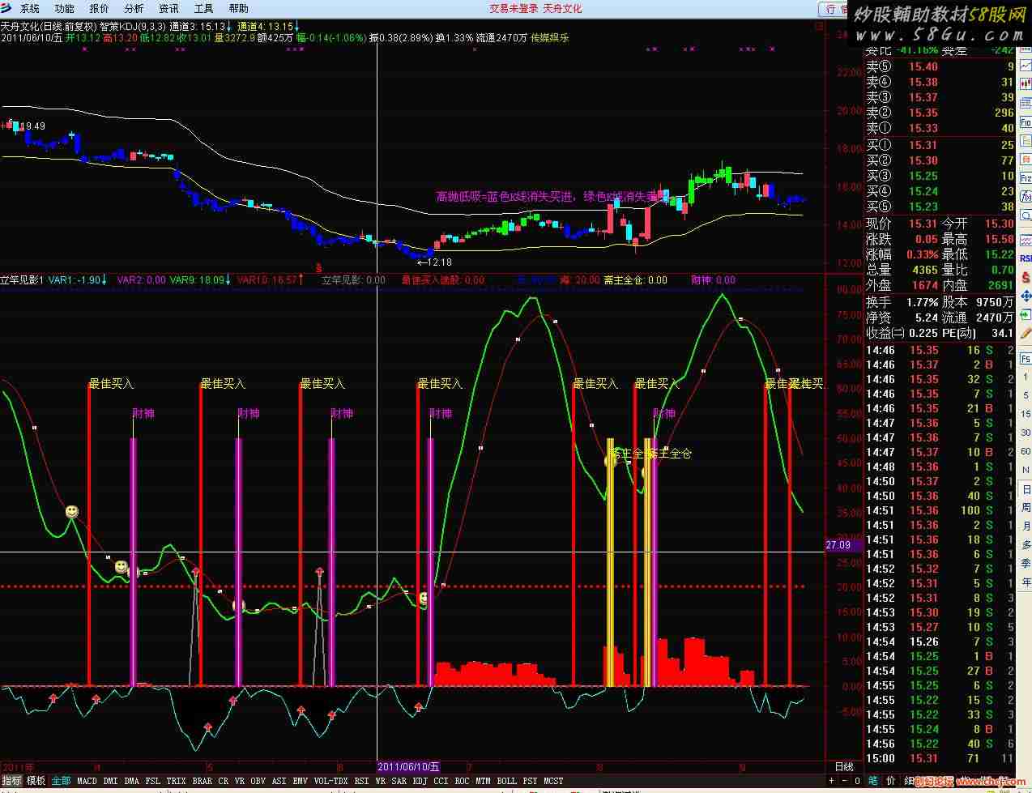This screenshot has height=793, width=1032.
Task: Switch to the MACD indicator tab
Action: click(x=87, y=781)
